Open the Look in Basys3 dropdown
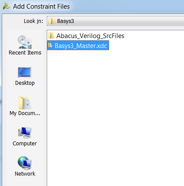 click(116, 21)
